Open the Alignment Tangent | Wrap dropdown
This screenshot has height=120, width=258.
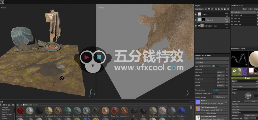(x=251, y=115)
